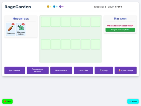Click Купить Яйца button
141x106 pixels.
[126, 70]
